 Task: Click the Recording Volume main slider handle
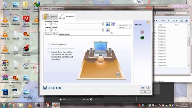pos(103,24)
